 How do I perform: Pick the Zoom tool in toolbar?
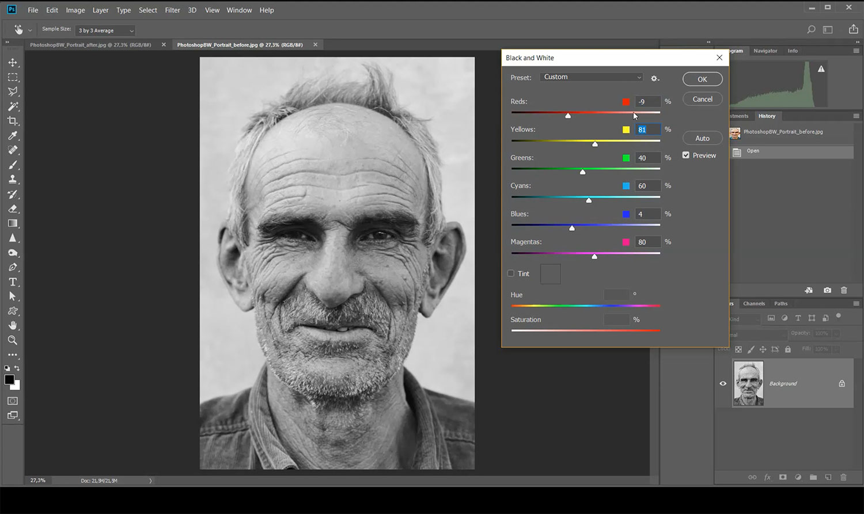point(13,340)
